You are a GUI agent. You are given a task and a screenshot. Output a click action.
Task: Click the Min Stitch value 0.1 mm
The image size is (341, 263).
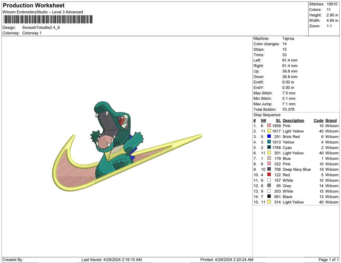[x=289, y=98]
